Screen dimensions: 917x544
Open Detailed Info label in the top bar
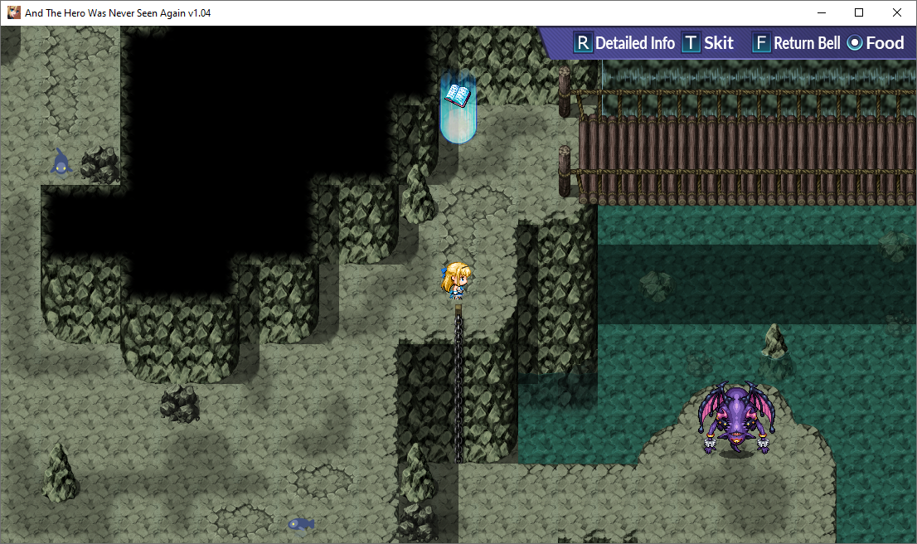point(635,43)
